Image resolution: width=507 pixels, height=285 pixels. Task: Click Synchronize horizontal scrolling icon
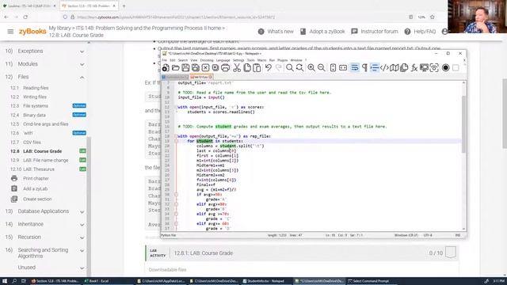[343, 67]
